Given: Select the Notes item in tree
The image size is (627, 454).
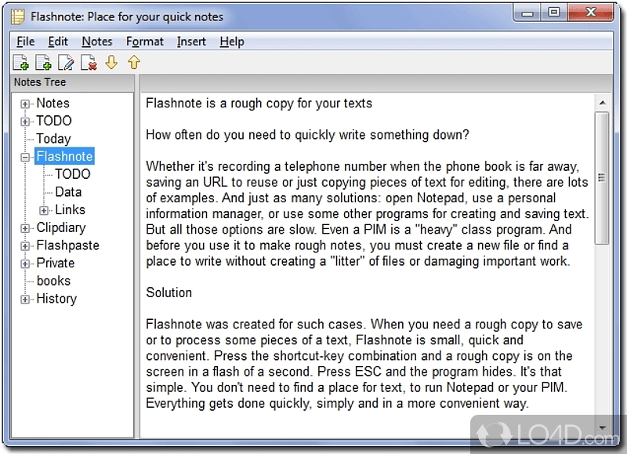Looking at the screenshot, I should click(53, 104).
